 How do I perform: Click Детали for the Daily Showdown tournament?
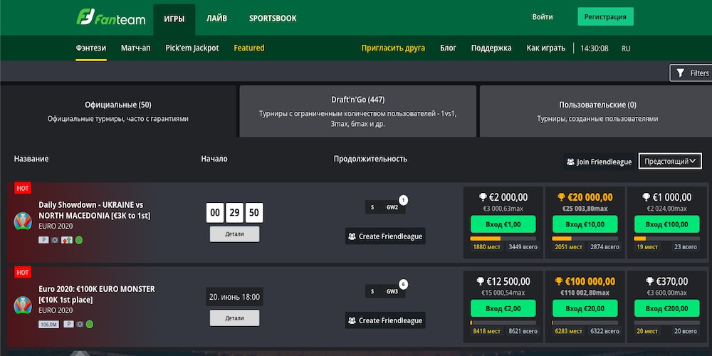point(234,234)
